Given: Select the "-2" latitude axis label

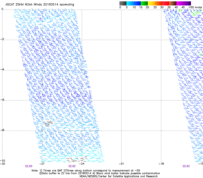Looking at the screenshot, I should (x=2, y=39).
